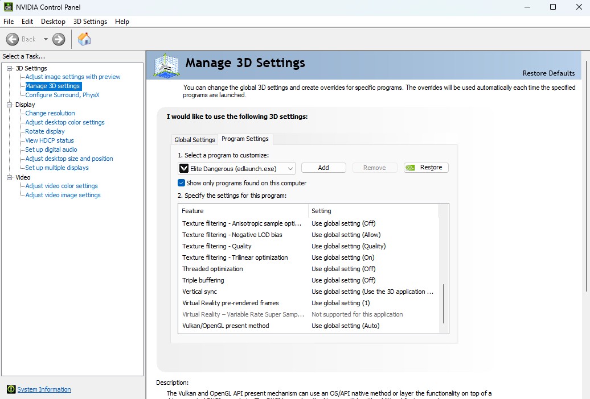
Task: Open Adjust desktop color settings
Action: click(x=65, y=122)
